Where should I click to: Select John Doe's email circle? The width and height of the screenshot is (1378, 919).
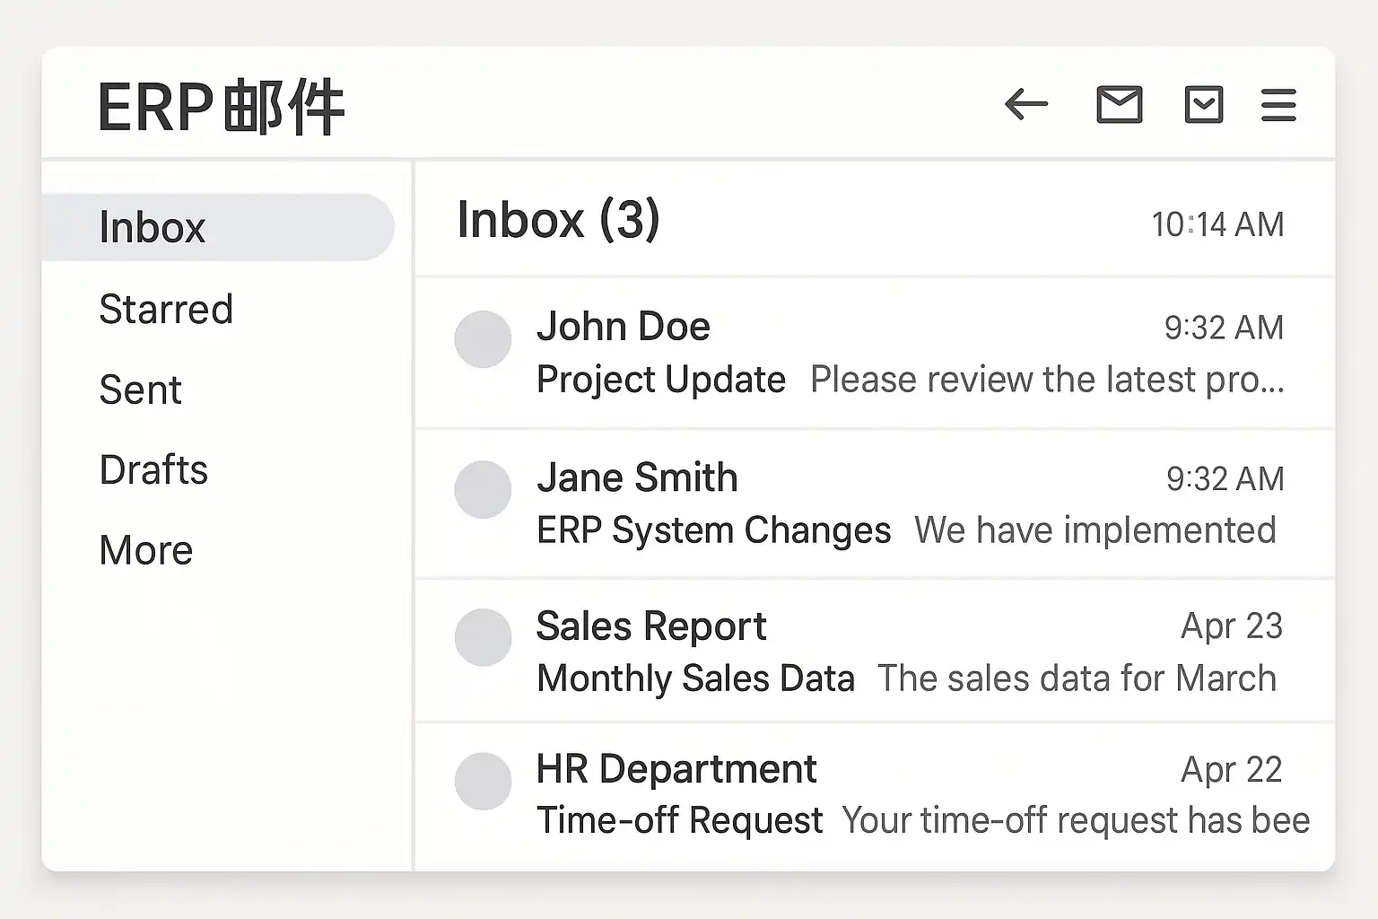tap(483, 339)
